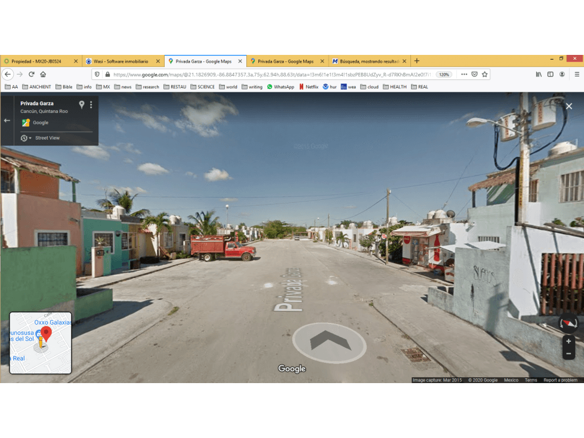Click the location pin icon beside Privada Garza
Viewport: 584px width, 438px height.
82,104
